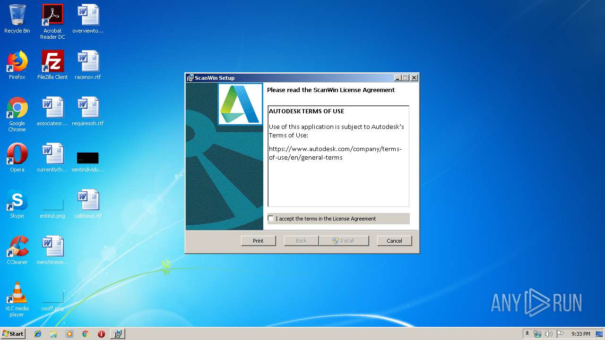
Task: Switch to ScanWin Setup taskbar item
Action: pyautogui.click(x=118, y=334)
